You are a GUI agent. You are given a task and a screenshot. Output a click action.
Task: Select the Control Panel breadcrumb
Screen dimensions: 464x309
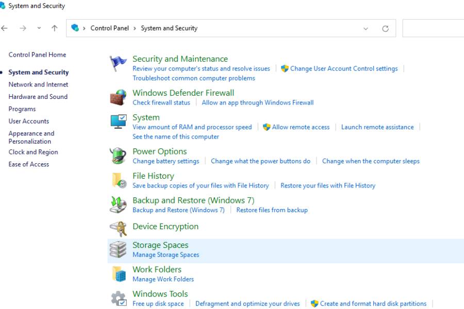click(x=109, y=28)
